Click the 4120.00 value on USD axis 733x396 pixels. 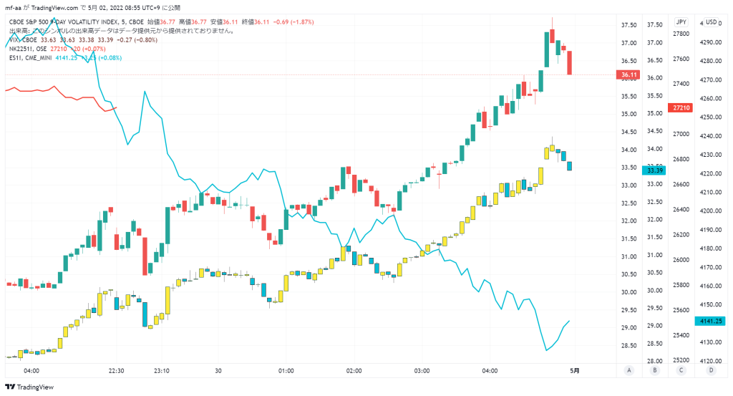pos(711,361)
